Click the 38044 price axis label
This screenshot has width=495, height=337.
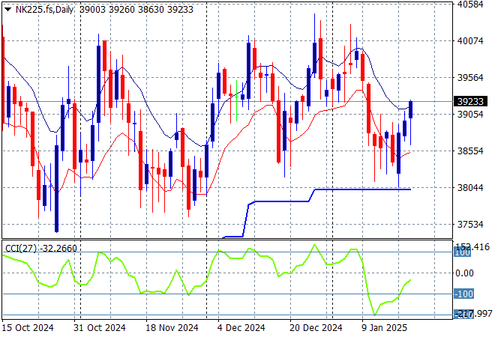click(472, 188)
